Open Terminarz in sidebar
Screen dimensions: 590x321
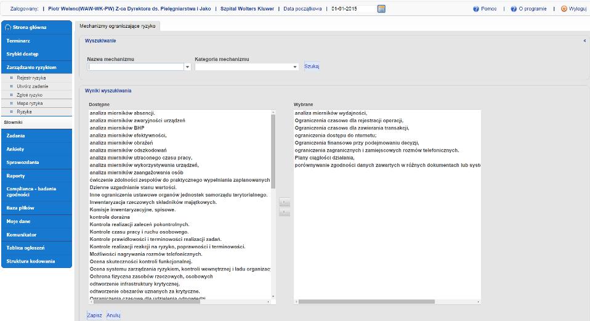[36, 41]
